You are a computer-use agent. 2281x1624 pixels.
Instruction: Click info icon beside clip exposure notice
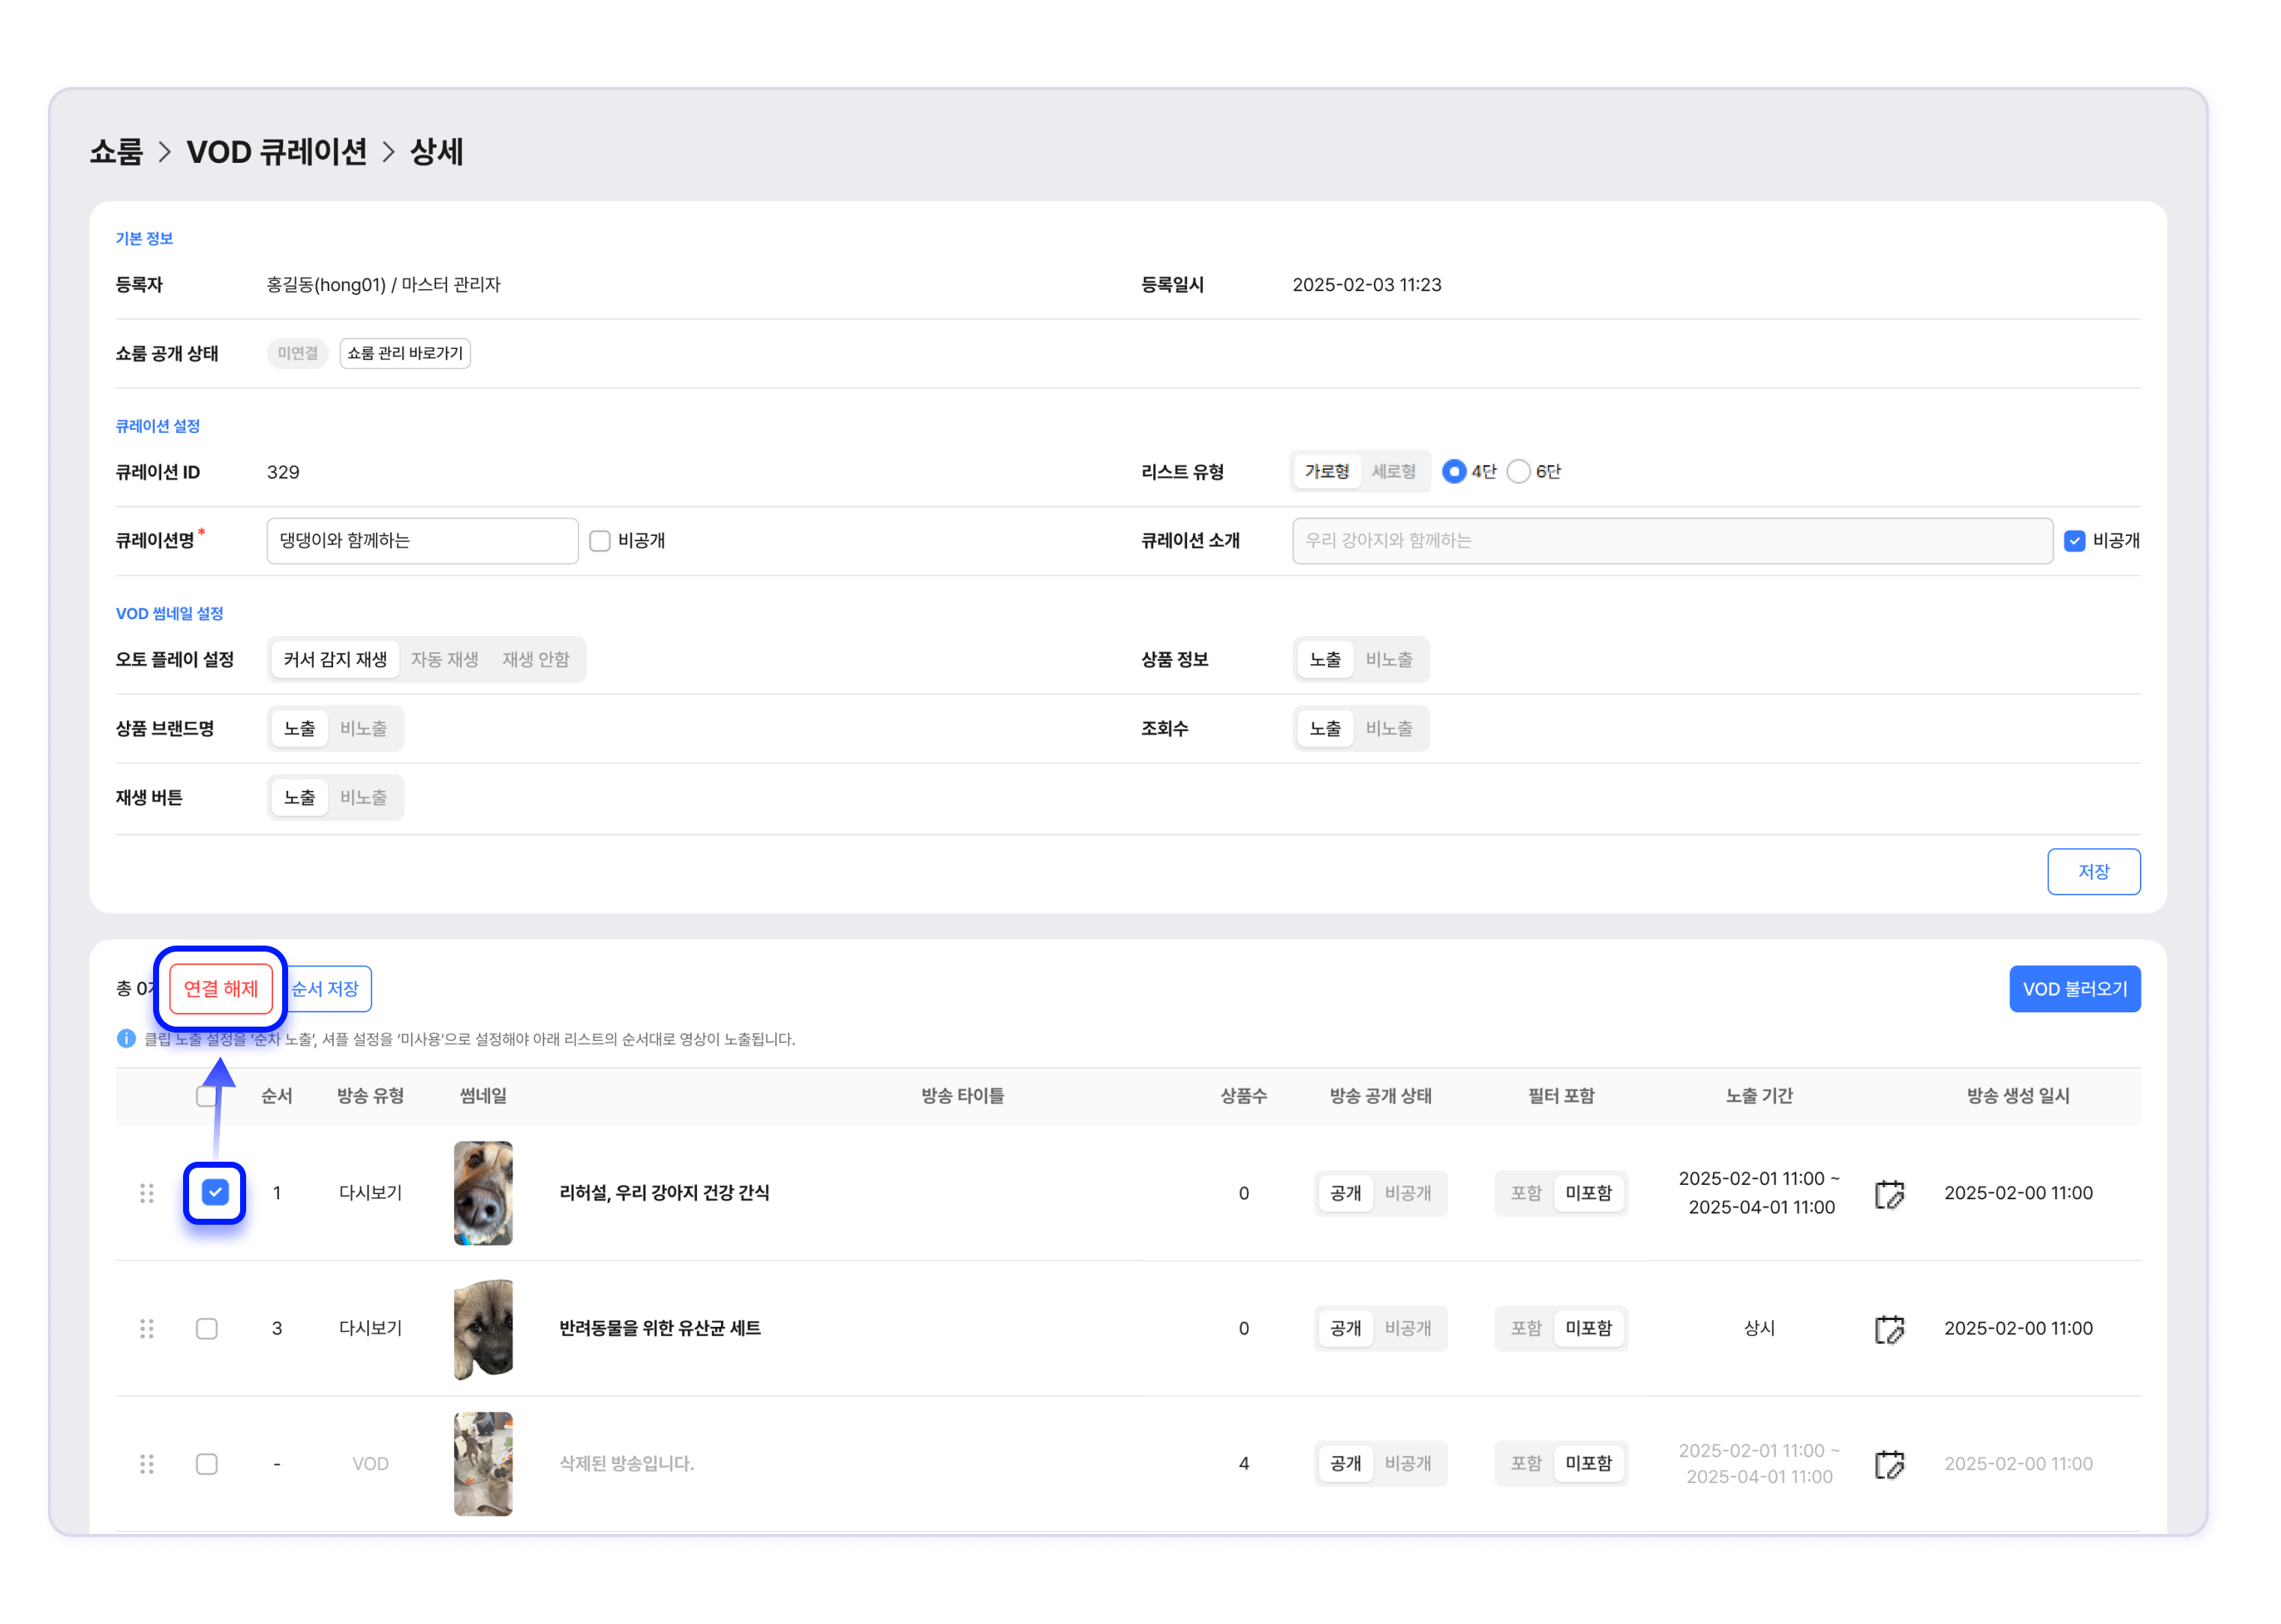tap(126, 1039)
